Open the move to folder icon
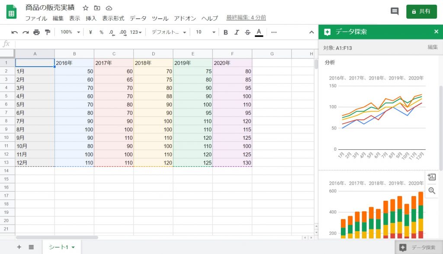The height and width of the screenshot is (254, 443). click(x=97, y=8)
